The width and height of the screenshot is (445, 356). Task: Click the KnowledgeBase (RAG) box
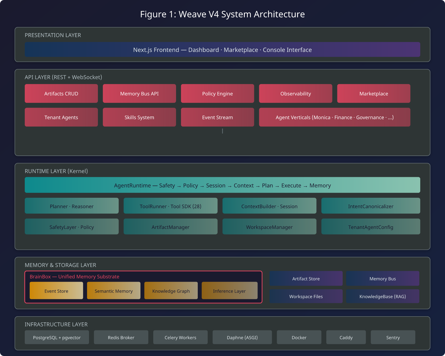383,296
